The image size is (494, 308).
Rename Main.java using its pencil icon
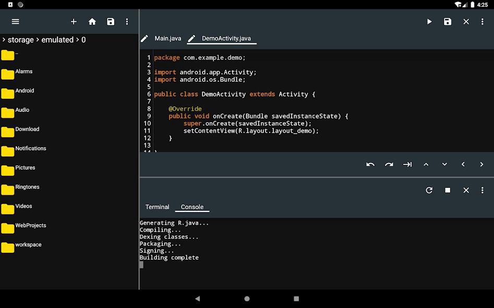(144, 38)
